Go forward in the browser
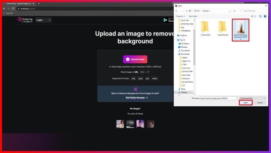 click(8, 8)
